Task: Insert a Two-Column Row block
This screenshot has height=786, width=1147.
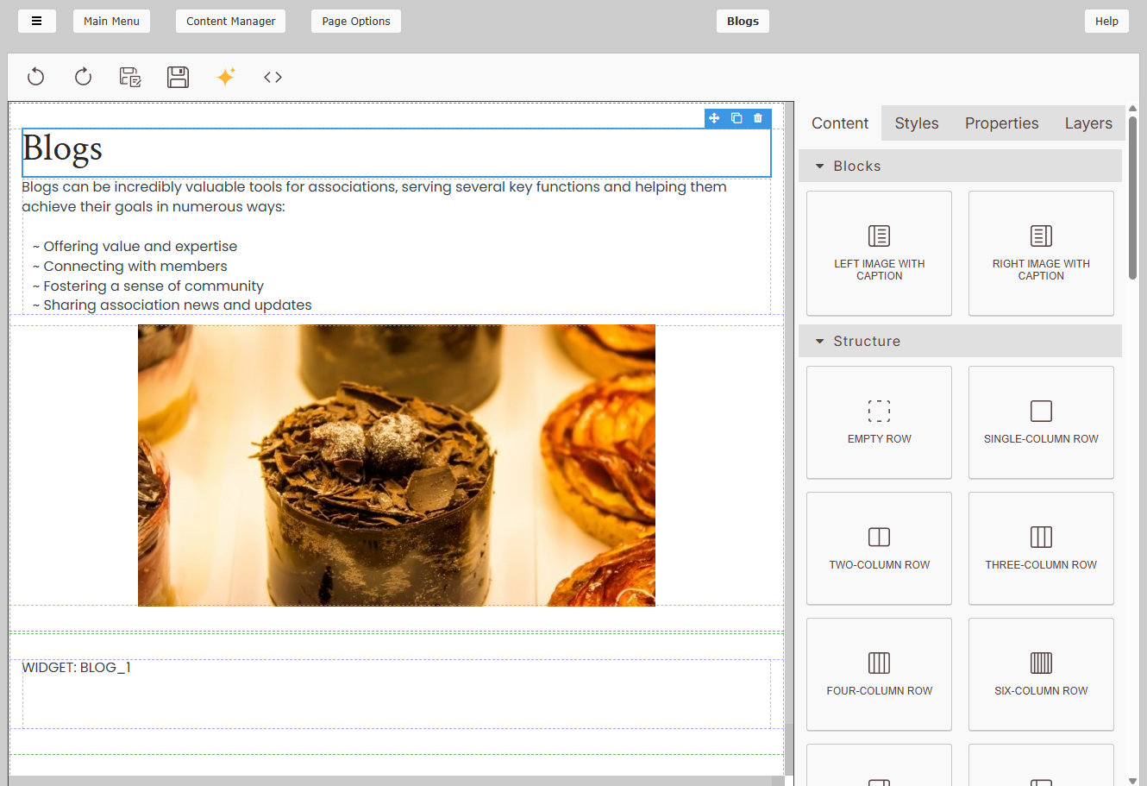Action: 879,548
